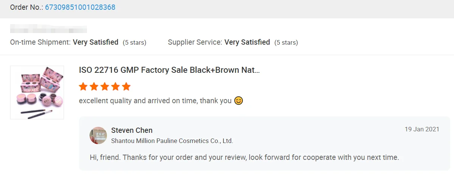Click the fourth orange rating star
Image resolution: width=454 pixels, height=176 pixels.
point(116,87)
